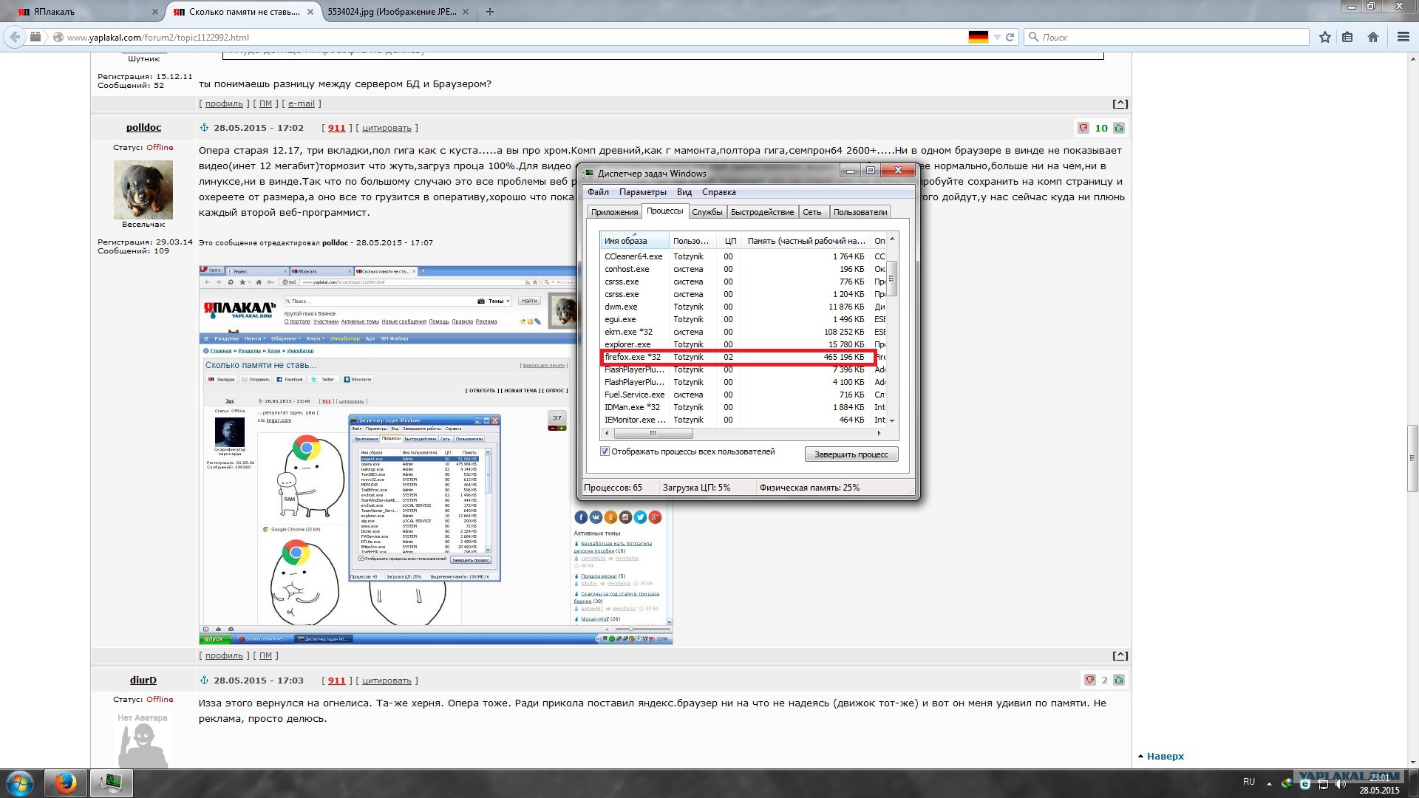Viewport: 1419px width, 798px height.
Task: Upvote polldoc's post with thumbs-up
Action: 1119,128
